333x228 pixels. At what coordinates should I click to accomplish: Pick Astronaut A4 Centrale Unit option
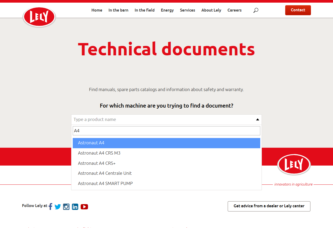pos(166,173)
